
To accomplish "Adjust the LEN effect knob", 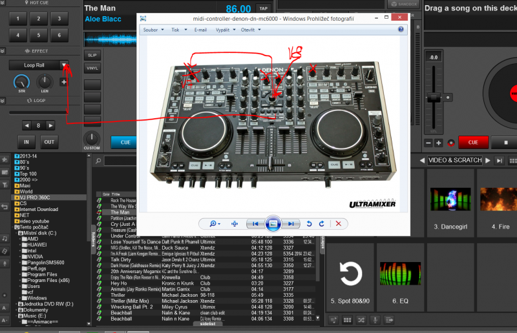I will [45, 81].
